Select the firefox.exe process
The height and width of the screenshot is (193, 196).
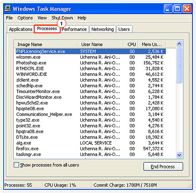click(x=91, y=149)
